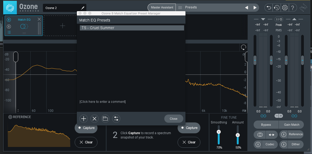Open the help question mark icon
This screenshot has height=154, width=312.
(x=293, y=8)
